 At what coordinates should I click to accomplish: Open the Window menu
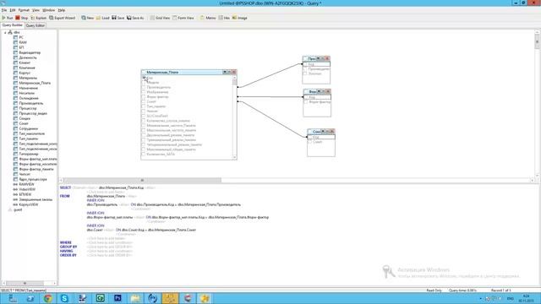pos(49,10)
